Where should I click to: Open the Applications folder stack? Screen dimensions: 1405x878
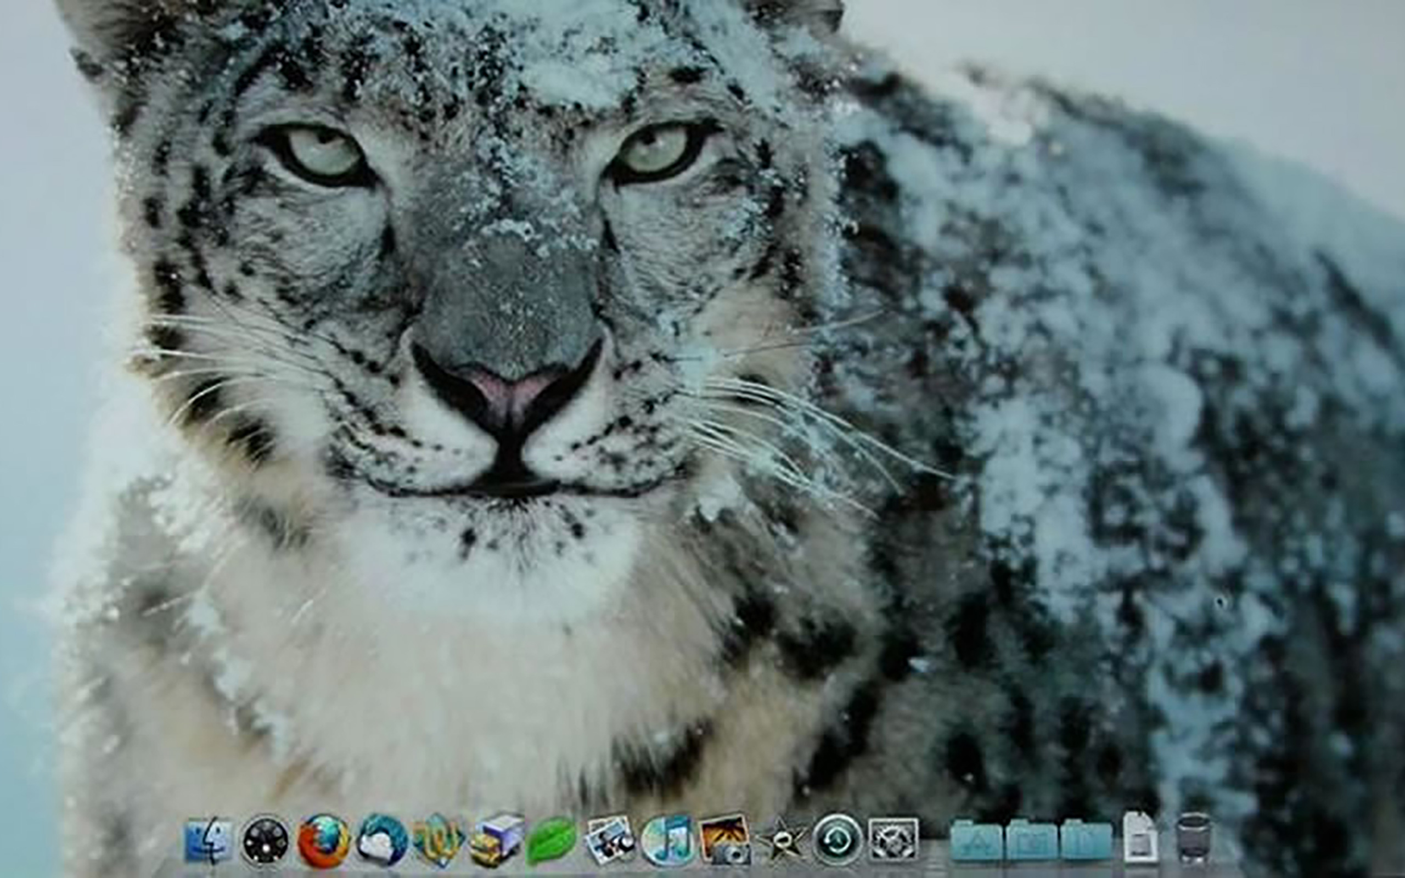977,840
